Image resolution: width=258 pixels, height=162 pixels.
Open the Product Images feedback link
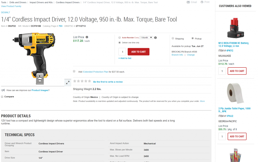coord(40,90)
